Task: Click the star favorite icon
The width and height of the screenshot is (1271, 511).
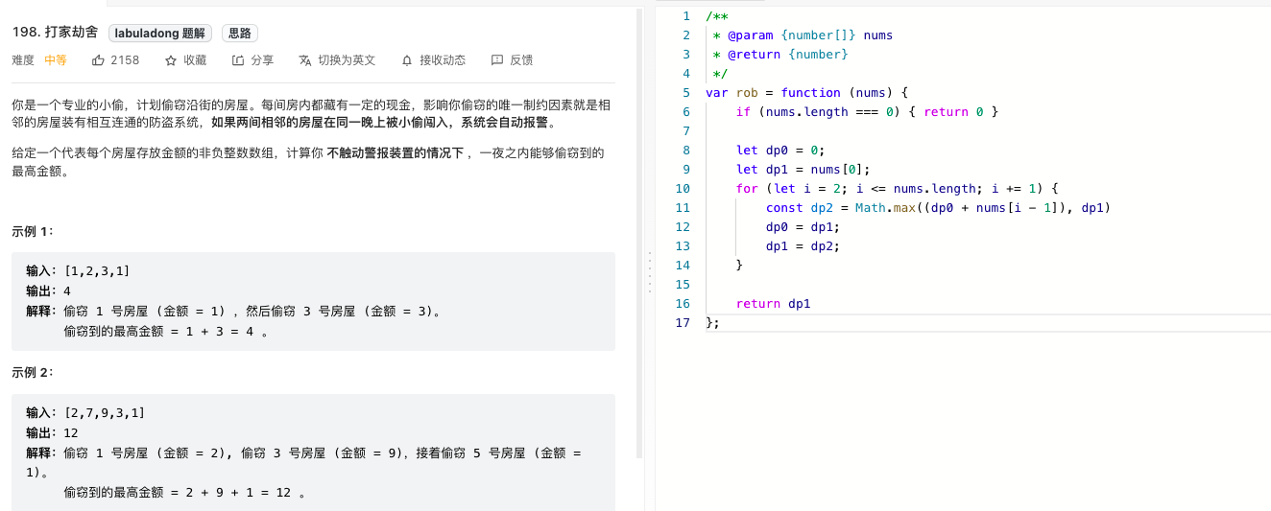Action: point(171,60)
